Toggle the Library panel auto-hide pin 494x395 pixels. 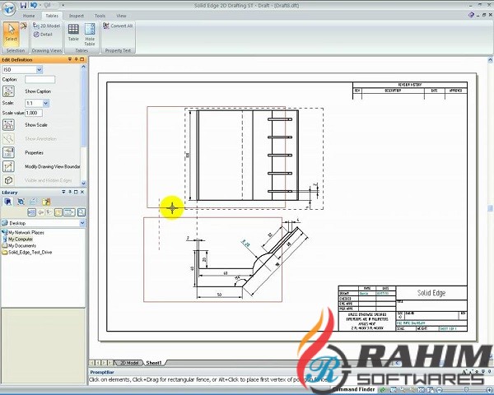(70, 192)
